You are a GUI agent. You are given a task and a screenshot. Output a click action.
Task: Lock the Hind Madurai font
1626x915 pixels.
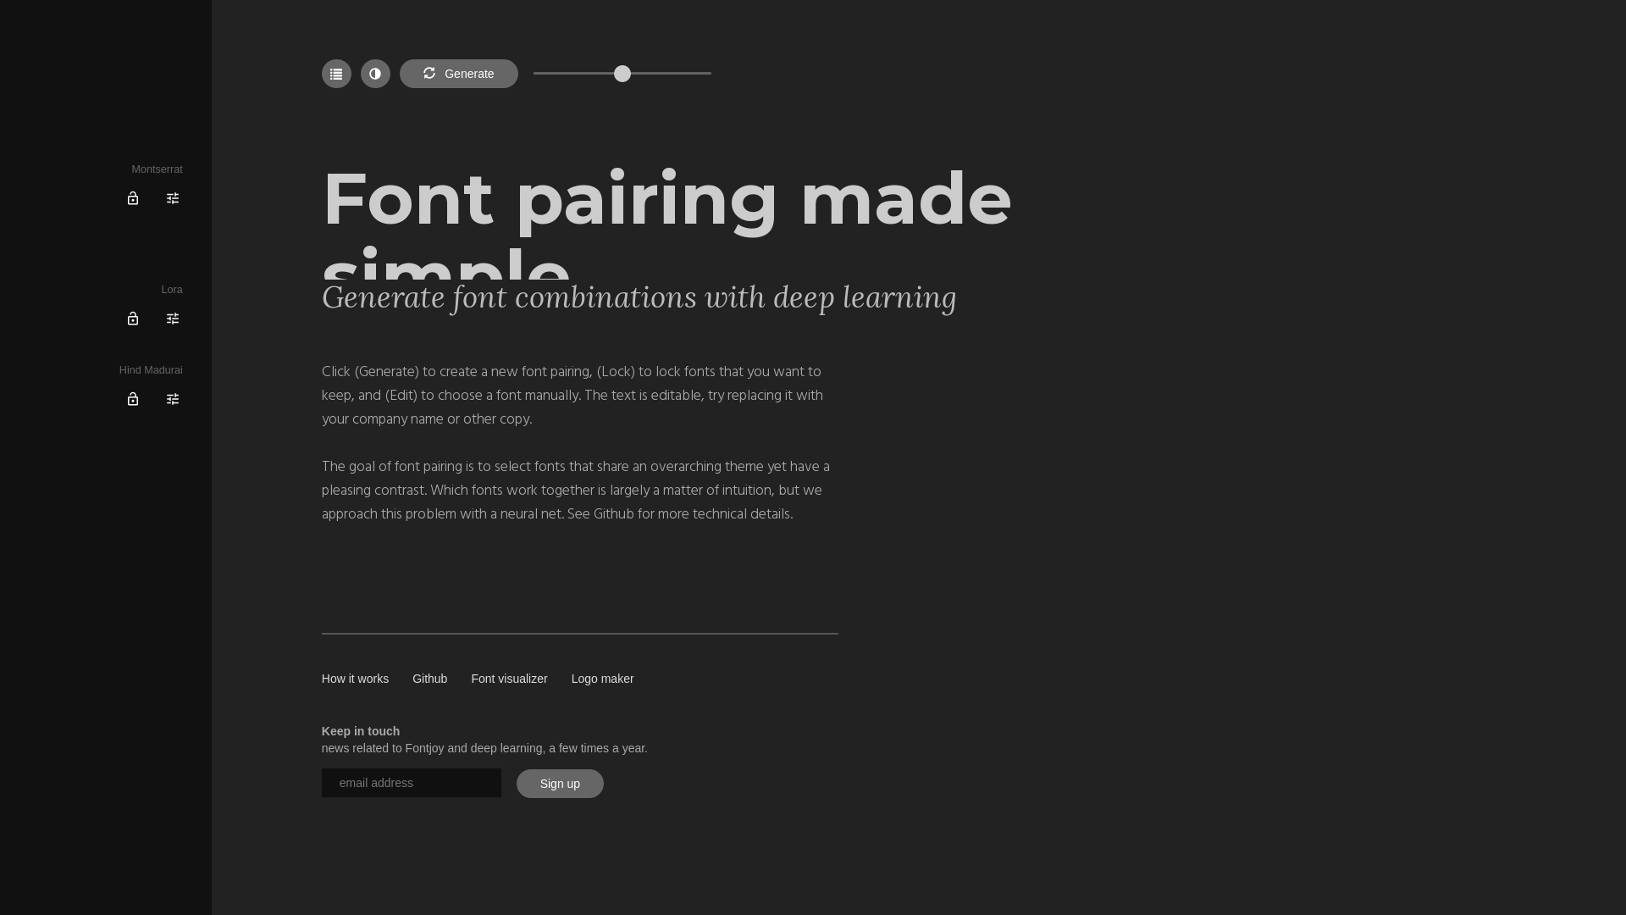pos(133,398)
